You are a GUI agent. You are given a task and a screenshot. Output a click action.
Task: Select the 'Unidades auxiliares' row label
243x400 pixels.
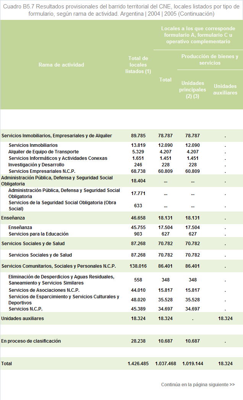point(23,319)
